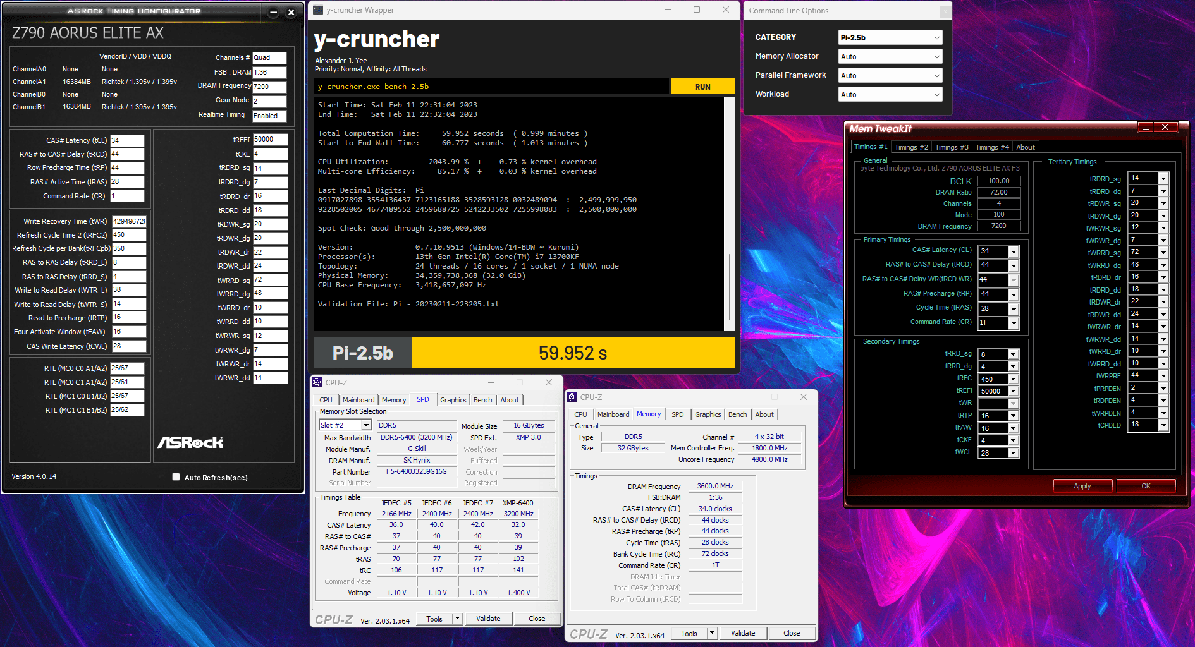
Task: Expand the tREFi dropdown in Mem TweakIt
Action: tap(1014, 391)
